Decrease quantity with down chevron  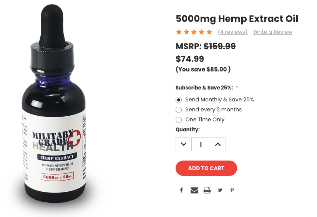(184, 144)
